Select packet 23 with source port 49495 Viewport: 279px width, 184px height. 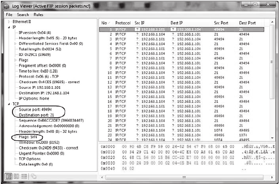coord(182,135)
